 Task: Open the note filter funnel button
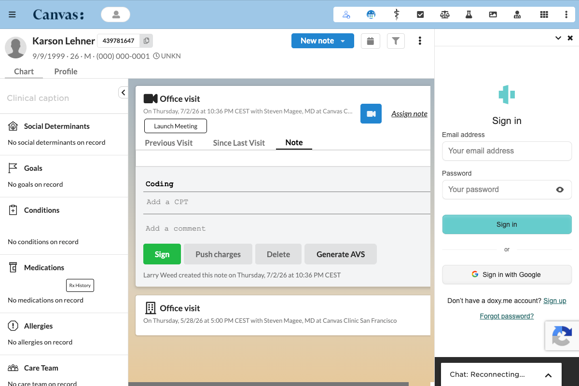point(396,41)
